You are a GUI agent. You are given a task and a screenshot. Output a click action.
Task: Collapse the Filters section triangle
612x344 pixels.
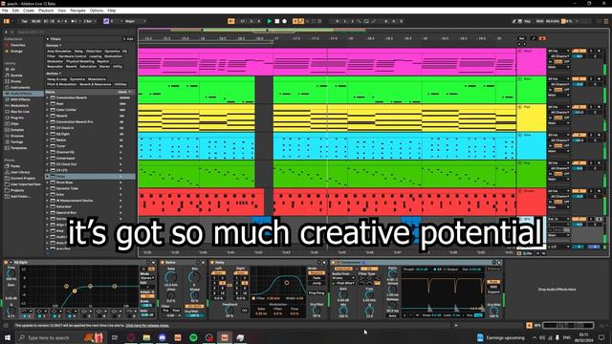(x=48, y=39)
